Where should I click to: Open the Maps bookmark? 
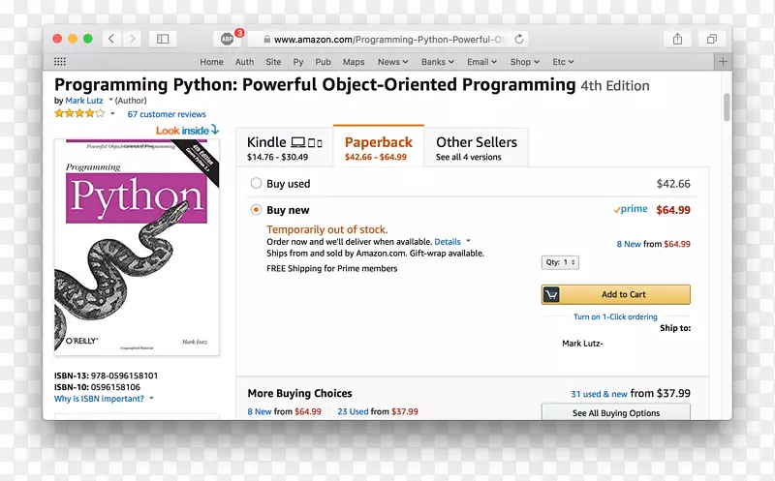[354, 62]
